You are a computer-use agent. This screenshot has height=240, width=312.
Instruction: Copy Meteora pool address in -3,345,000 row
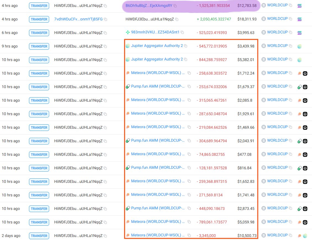189,235
